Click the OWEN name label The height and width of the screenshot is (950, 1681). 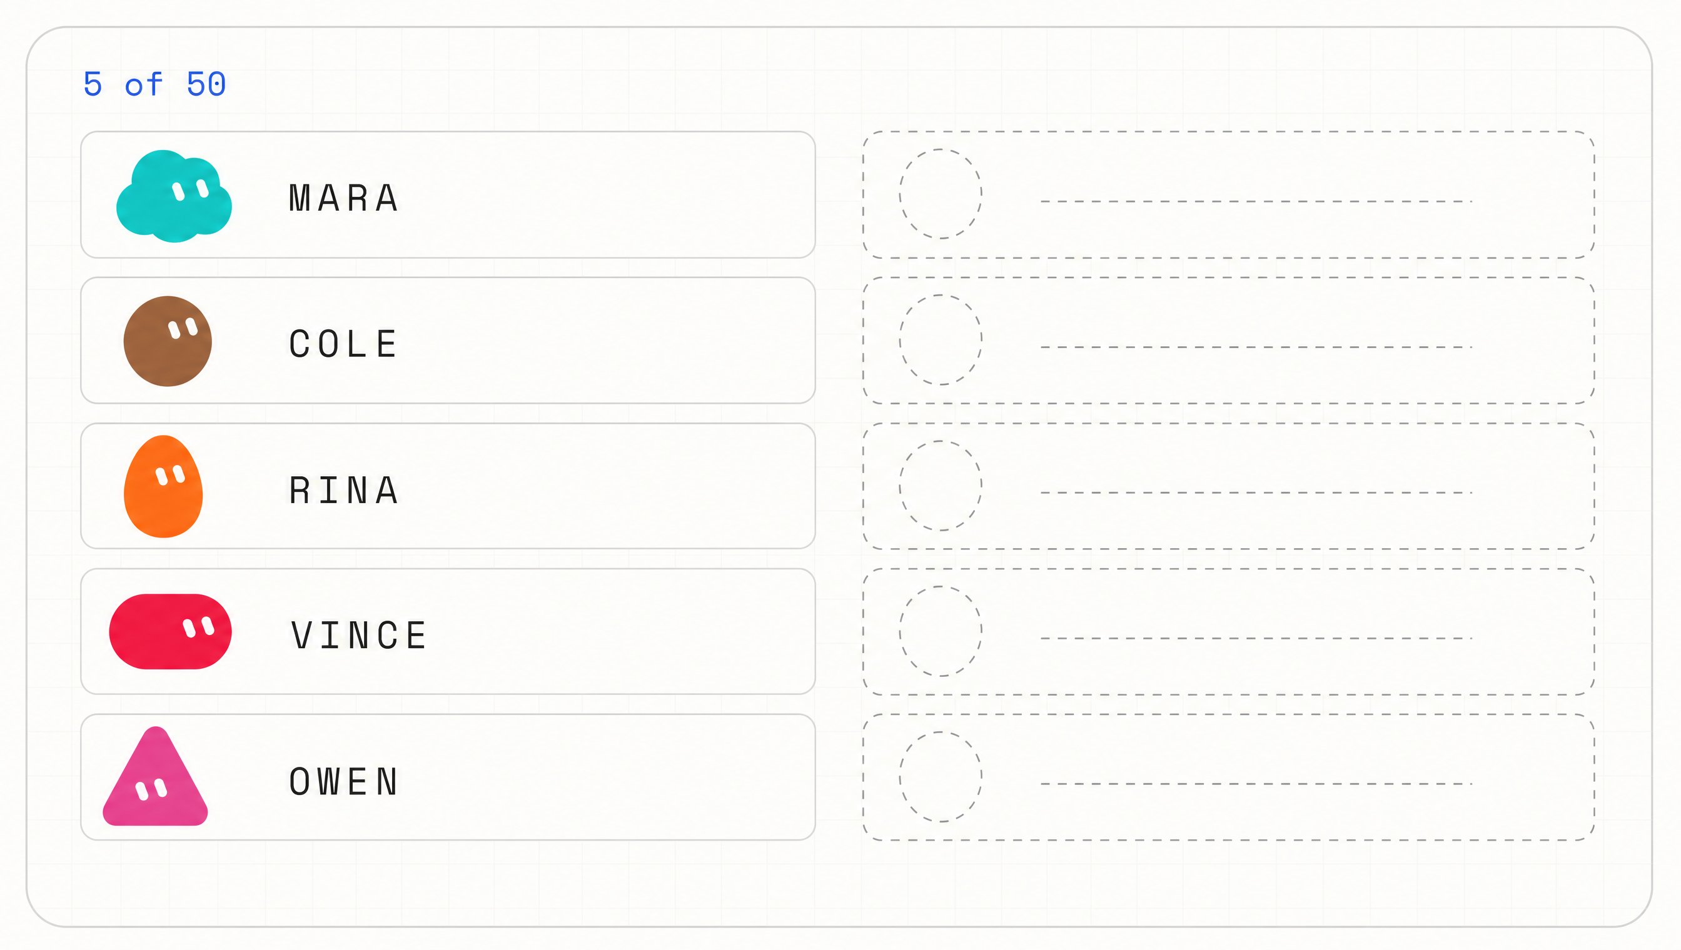(343, 782)
